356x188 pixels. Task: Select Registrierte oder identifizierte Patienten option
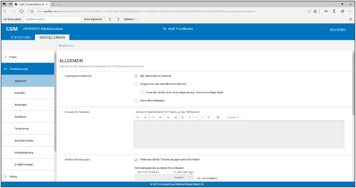pyautogui.click(x=136, y=84)
